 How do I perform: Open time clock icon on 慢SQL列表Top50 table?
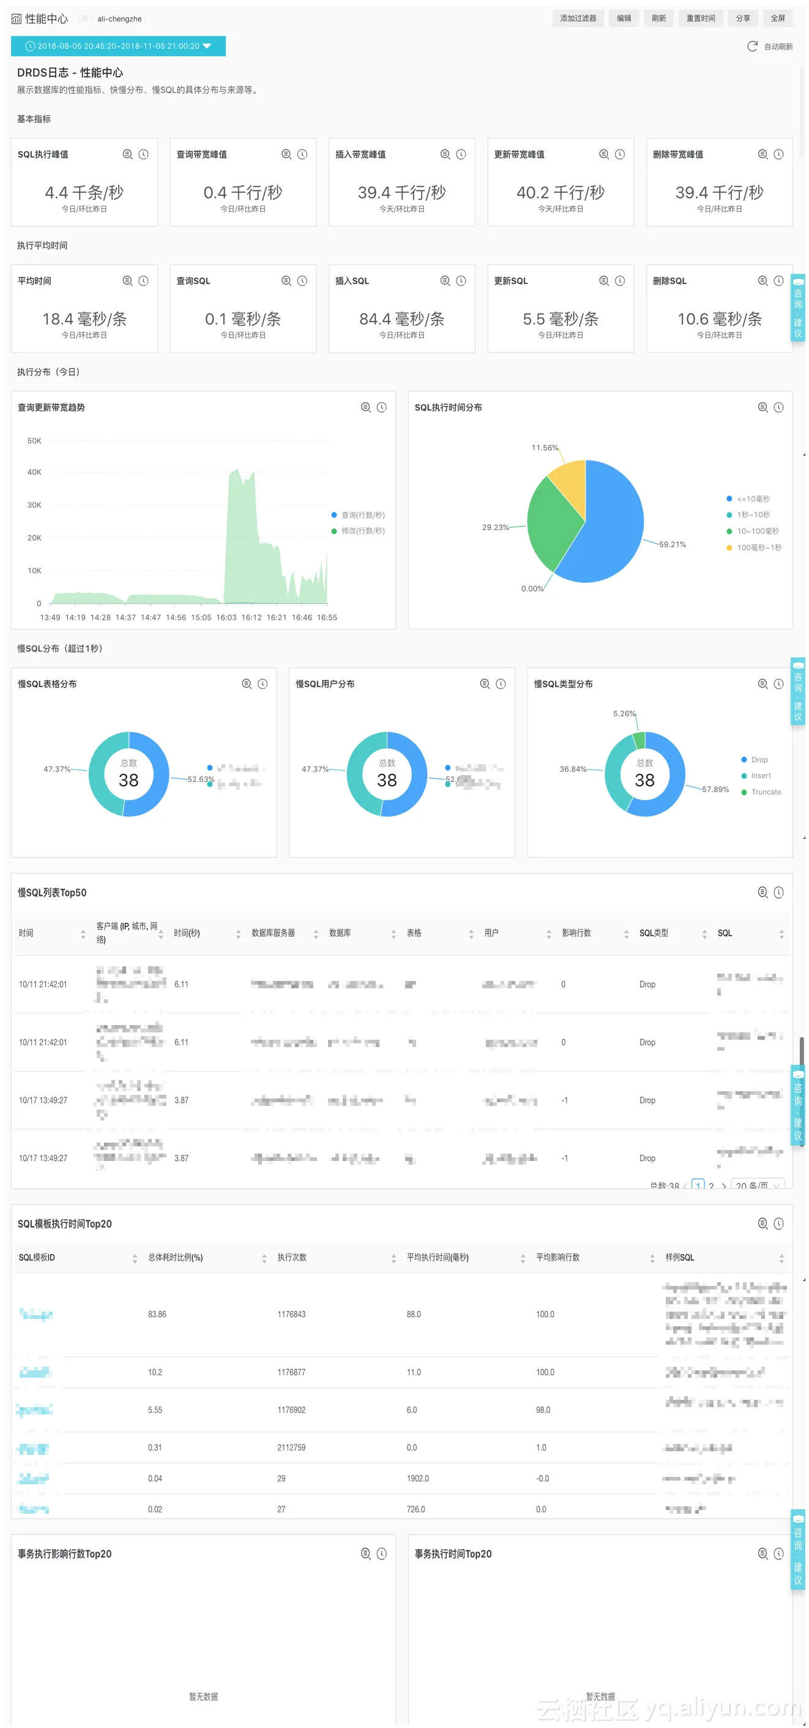[x=779, y=892]
